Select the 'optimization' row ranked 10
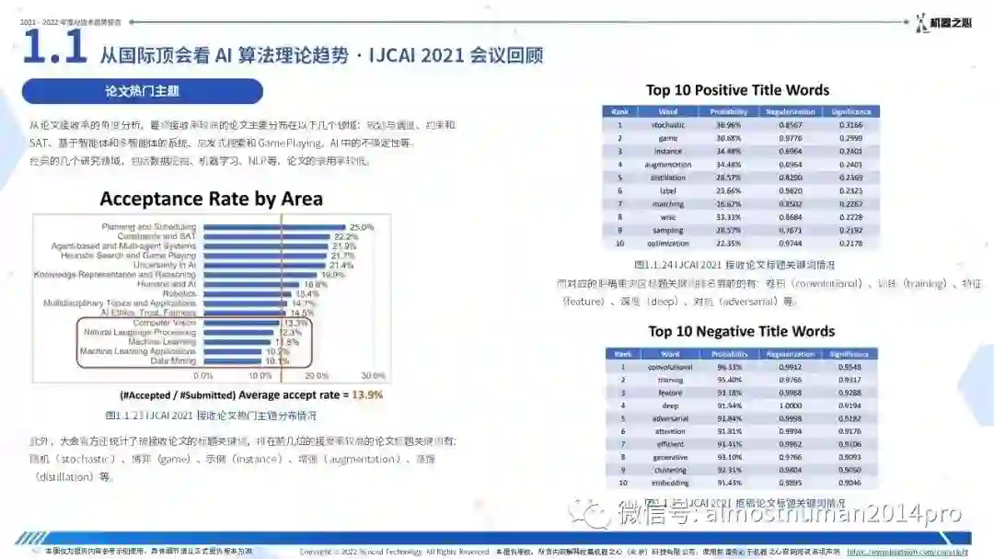 click(740, 243)
